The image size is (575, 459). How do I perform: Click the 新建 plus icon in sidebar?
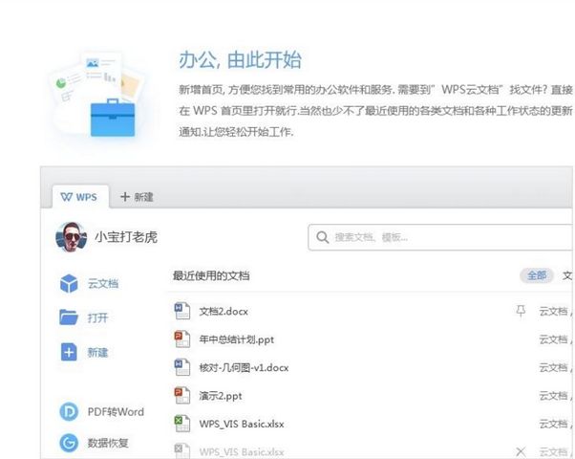(x=69, y=352)
